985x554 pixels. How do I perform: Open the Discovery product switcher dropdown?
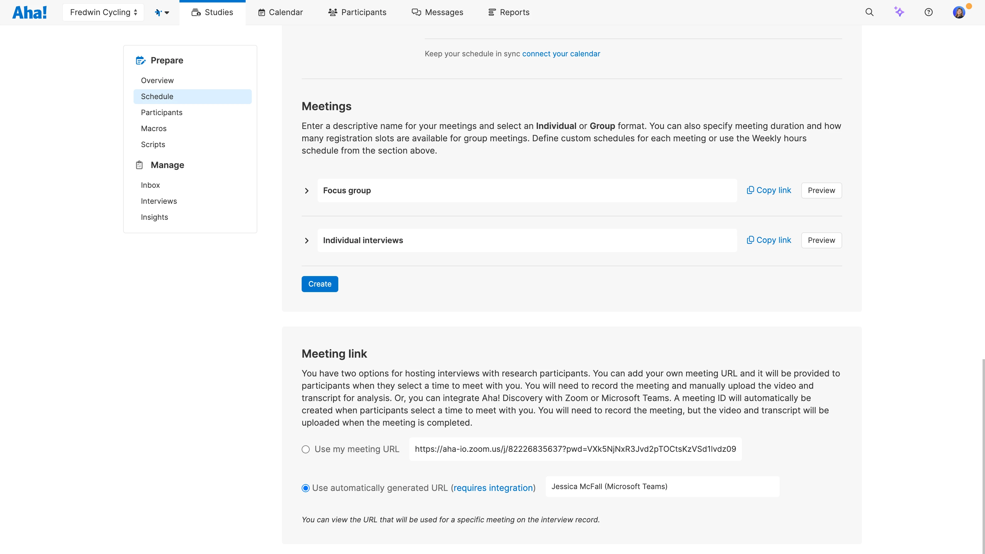tap(162, 12)
